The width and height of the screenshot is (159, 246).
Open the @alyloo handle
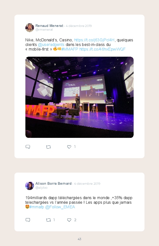[41, 187]
